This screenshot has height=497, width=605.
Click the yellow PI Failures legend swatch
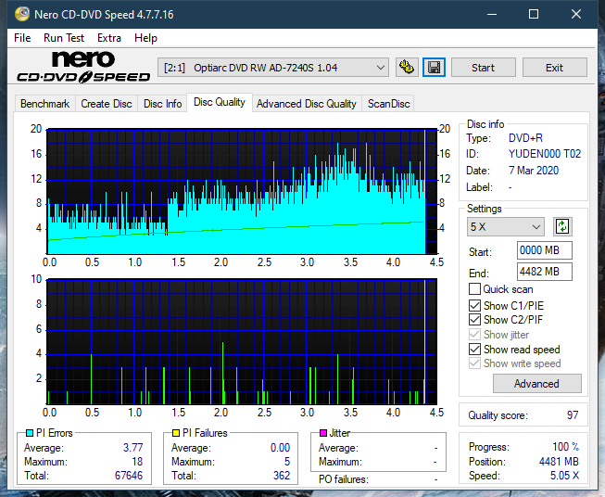[x=176, y=433]
